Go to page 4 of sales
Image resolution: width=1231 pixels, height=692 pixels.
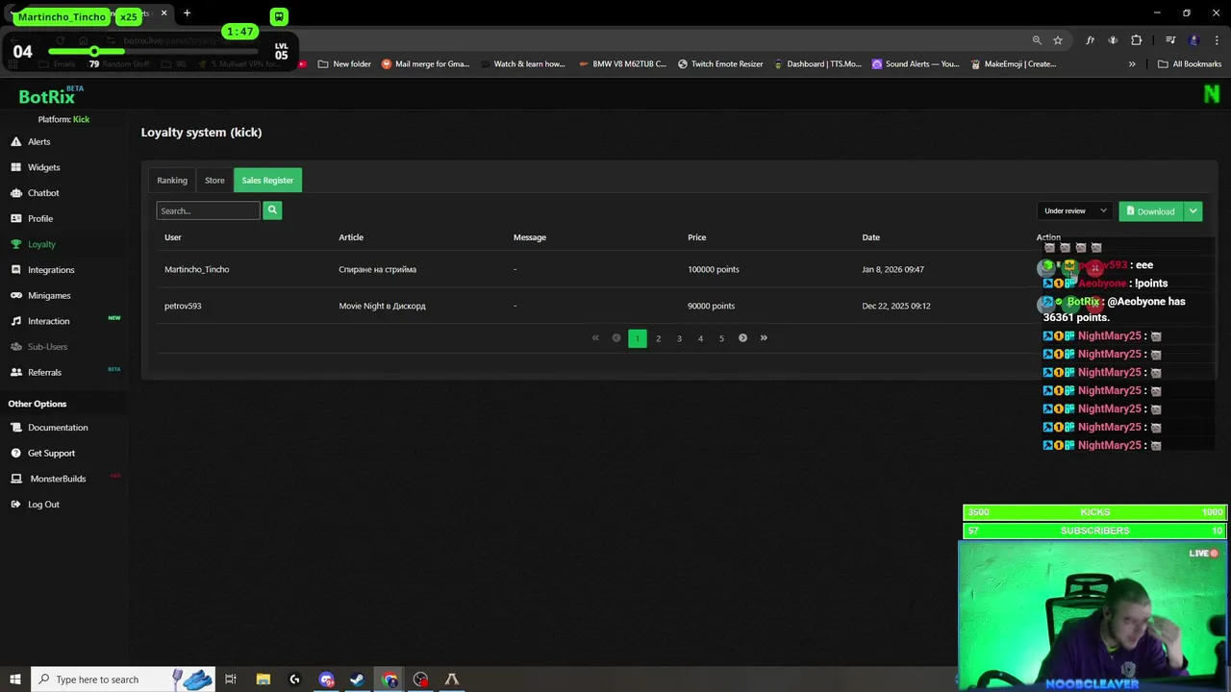click(x=700, y=338)
